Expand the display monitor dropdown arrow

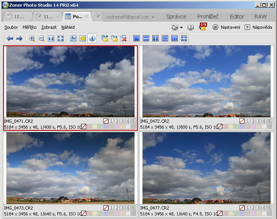tap(181, 28)
